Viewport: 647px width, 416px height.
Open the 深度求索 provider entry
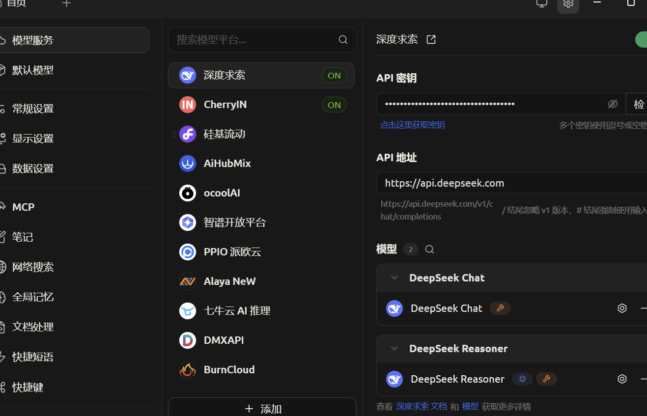tap(261, 75)
